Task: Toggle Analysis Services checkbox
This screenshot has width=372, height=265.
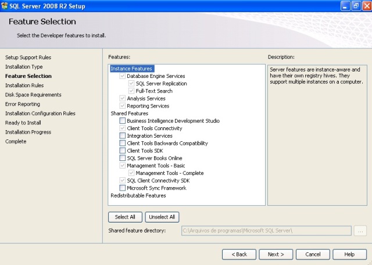Action: pos(123,98)
